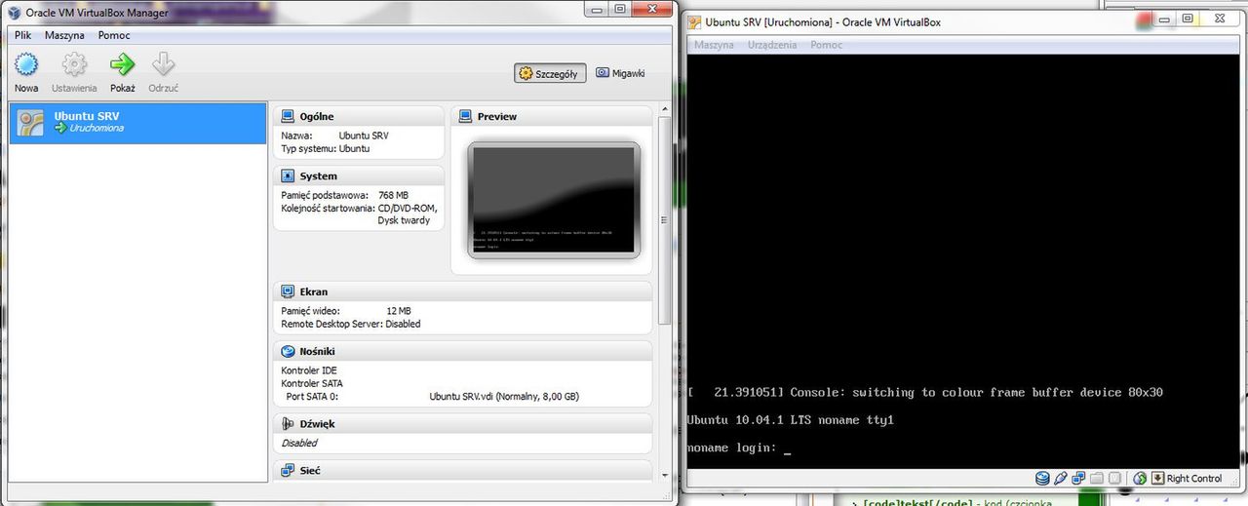Screen dimensions: 1248x506
Task: Click the Preview section heading text
Action: (x=497, y=117)
